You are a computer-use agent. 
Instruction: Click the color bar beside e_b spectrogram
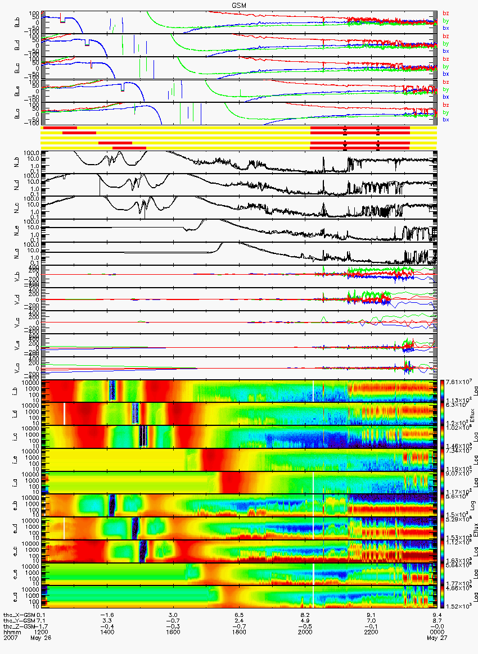tap(443, 506)
